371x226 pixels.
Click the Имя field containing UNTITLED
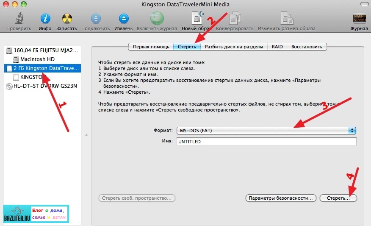[x=266, y=142]
